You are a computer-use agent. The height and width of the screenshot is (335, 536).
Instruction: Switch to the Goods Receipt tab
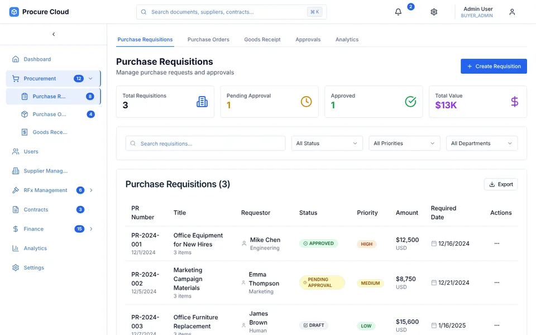[262, 40]
